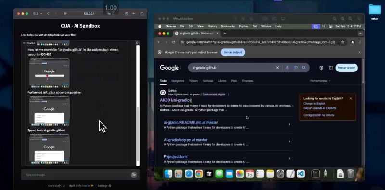Open the AK391/ai-gradio result link
The image size is (385, 190).
(x=175, y=100)
